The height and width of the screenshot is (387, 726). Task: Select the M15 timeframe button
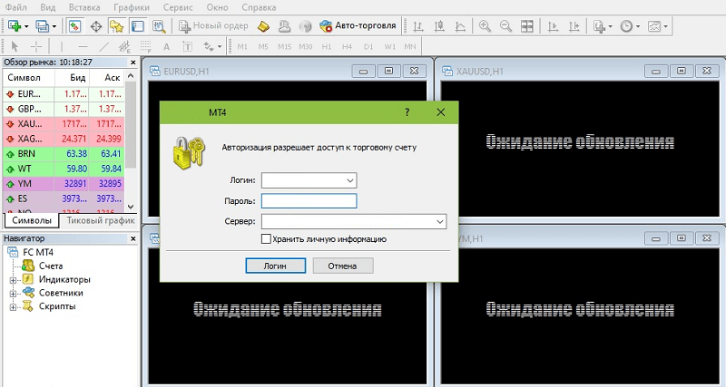coord(284,47)
